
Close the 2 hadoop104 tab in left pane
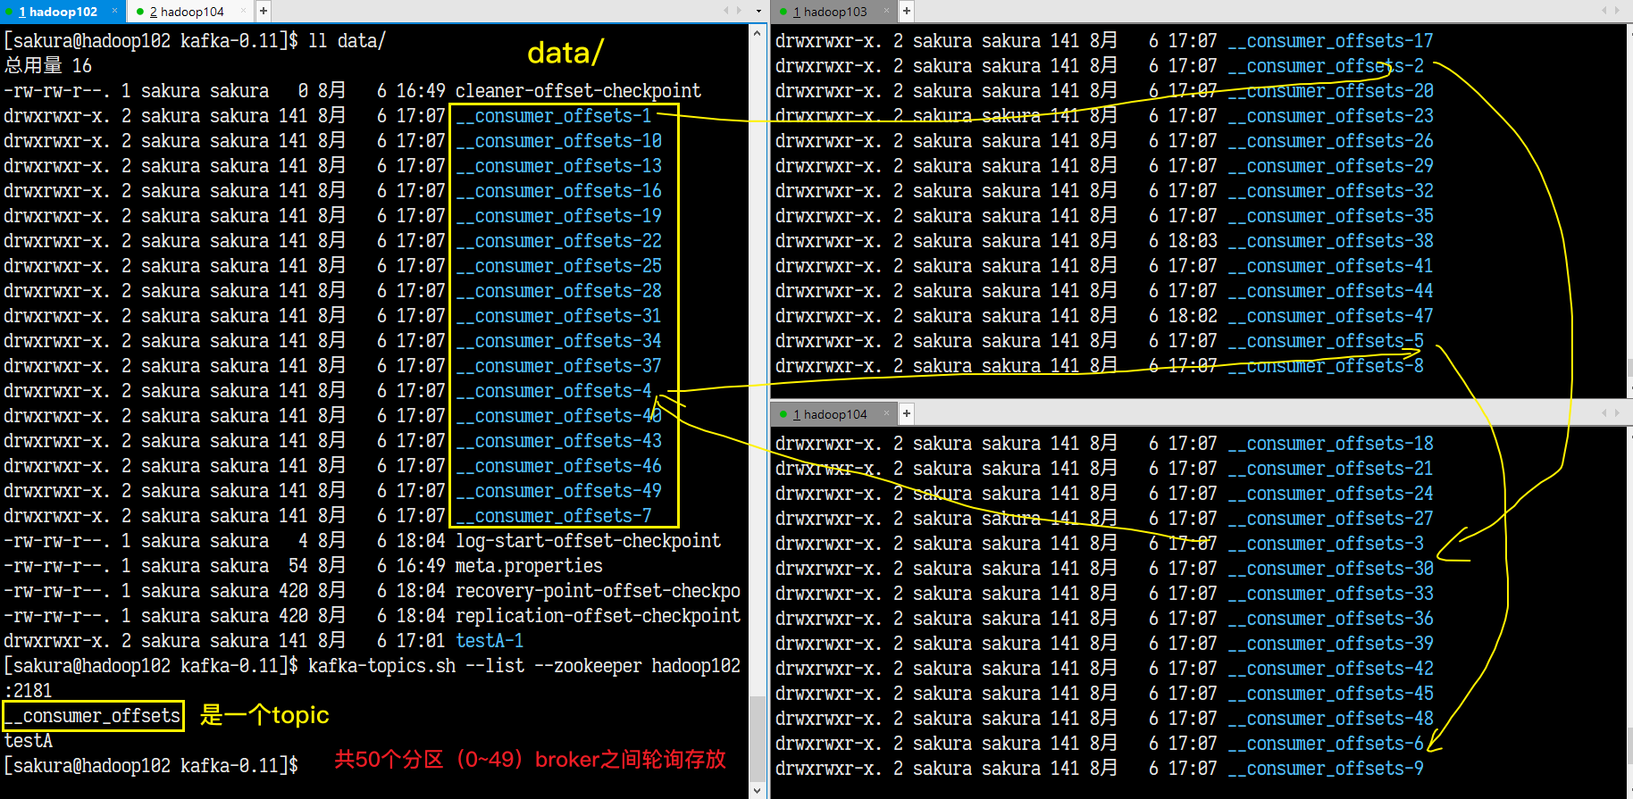(245, 12)
